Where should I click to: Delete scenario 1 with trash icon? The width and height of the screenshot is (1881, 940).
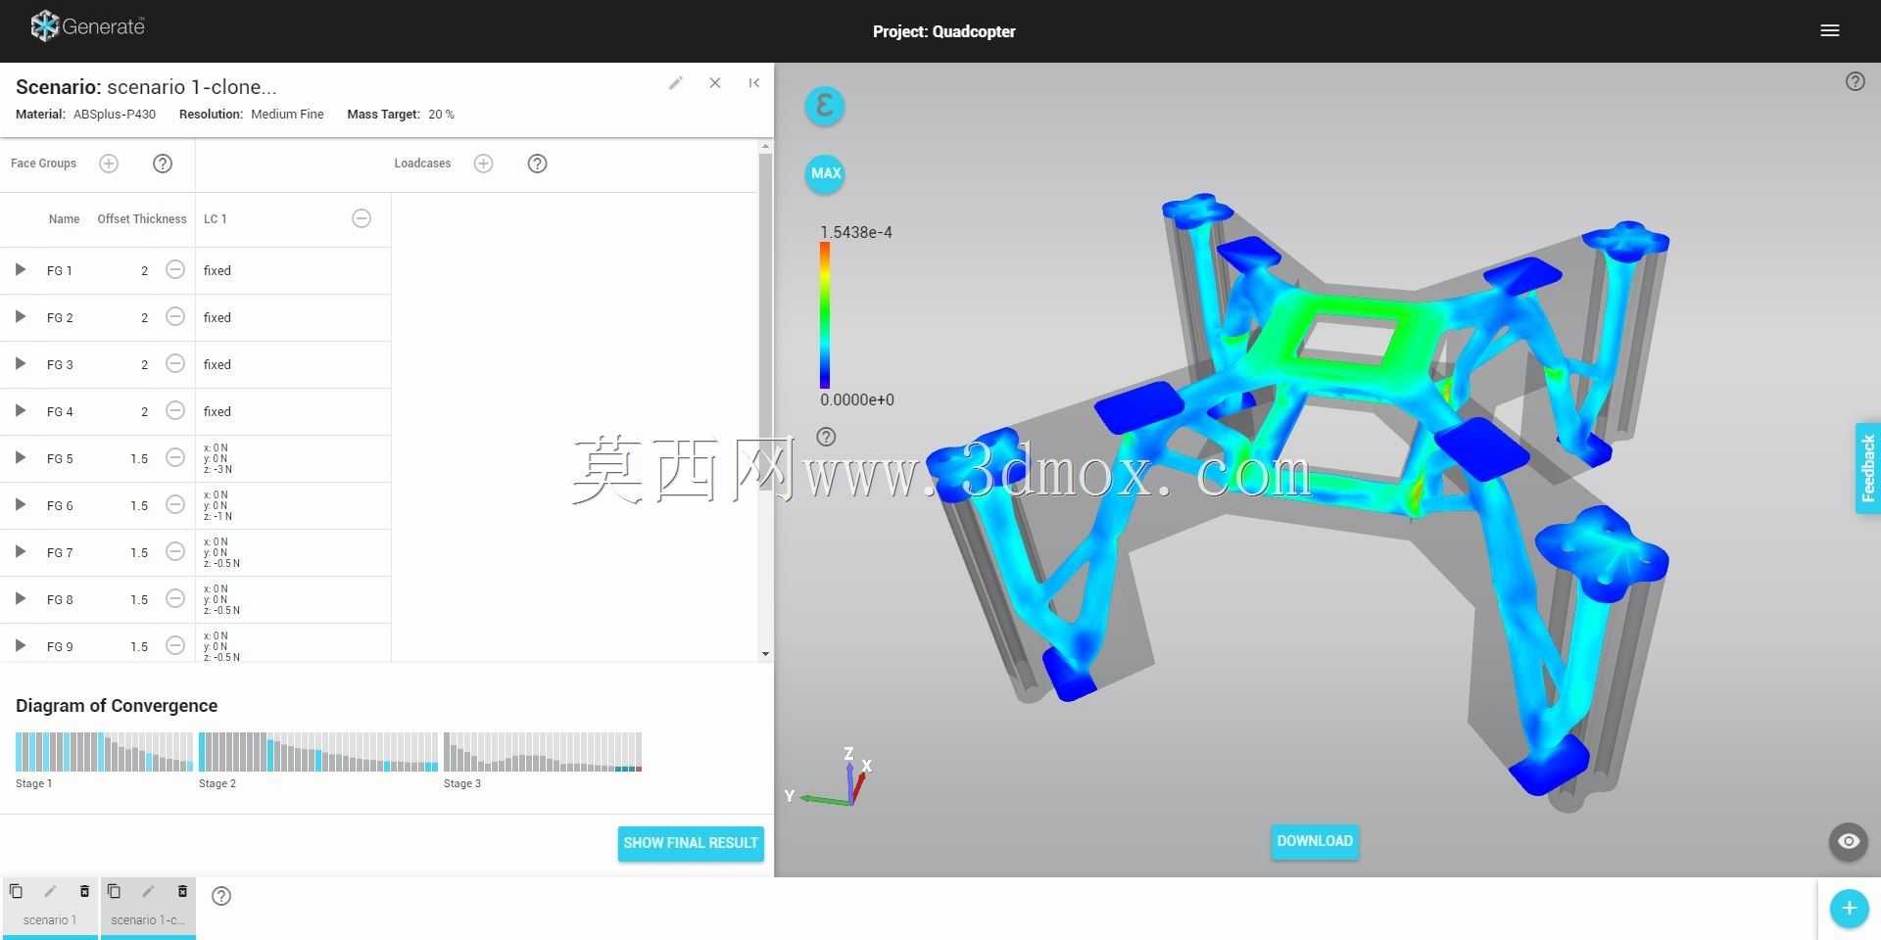[84, 891]
